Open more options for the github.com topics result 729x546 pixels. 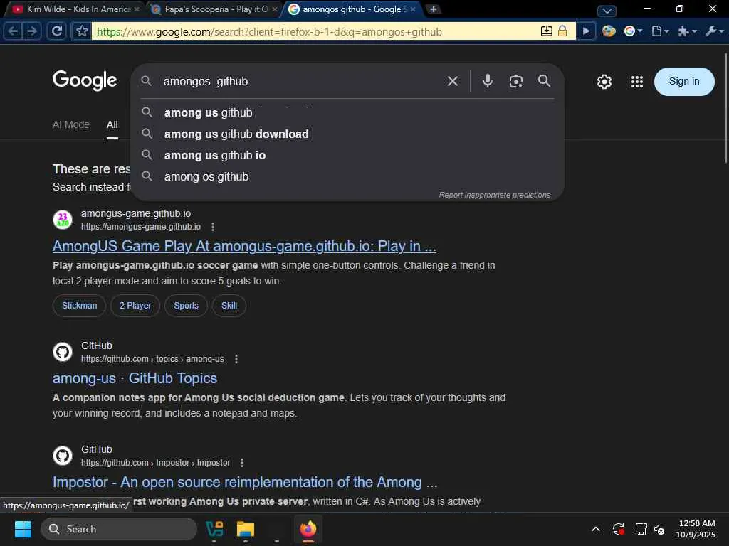[x=236, y=359]
